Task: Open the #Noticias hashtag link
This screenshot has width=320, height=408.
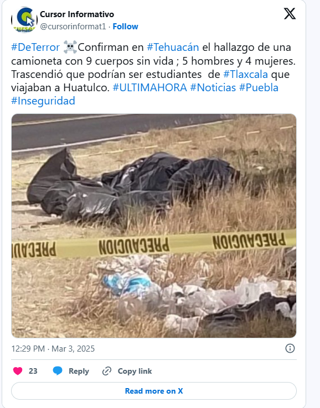Action: 213,88
